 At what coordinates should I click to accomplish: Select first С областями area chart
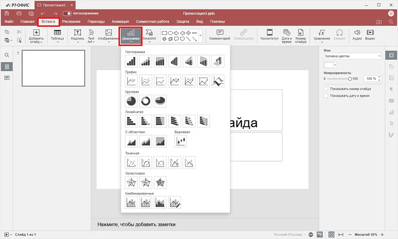(131, 141)
